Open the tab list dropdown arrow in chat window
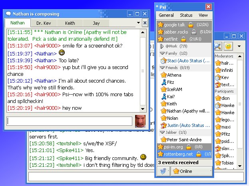 point(138,23)
